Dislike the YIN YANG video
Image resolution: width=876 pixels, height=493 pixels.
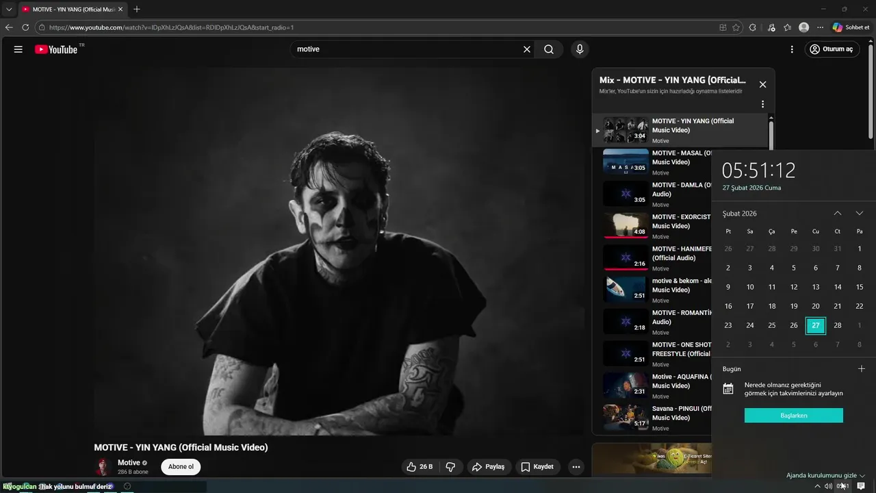(x=450, y=467)
